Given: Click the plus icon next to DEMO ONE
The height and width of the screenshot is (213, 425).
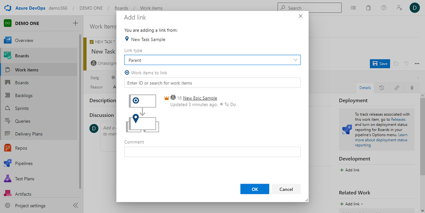Looking at the screenshot, I should 75,23.
